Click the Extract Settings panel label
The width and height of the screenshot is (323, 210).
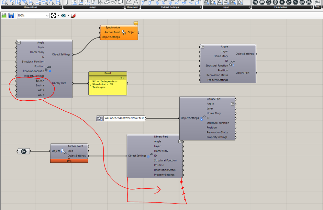pyautogui.click(x=170, y=7)
